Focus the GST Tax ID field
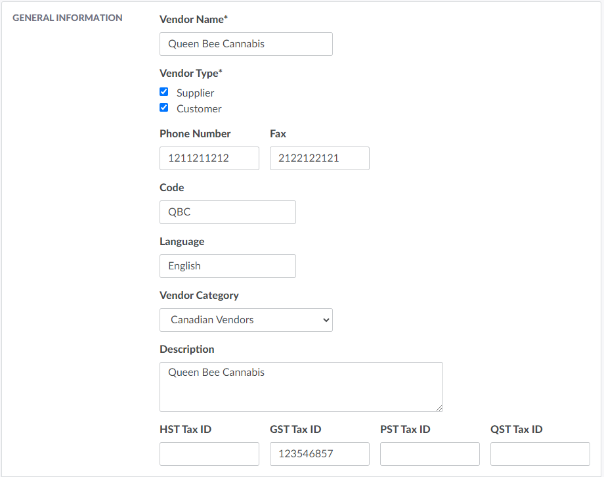 tap(319, 454)
